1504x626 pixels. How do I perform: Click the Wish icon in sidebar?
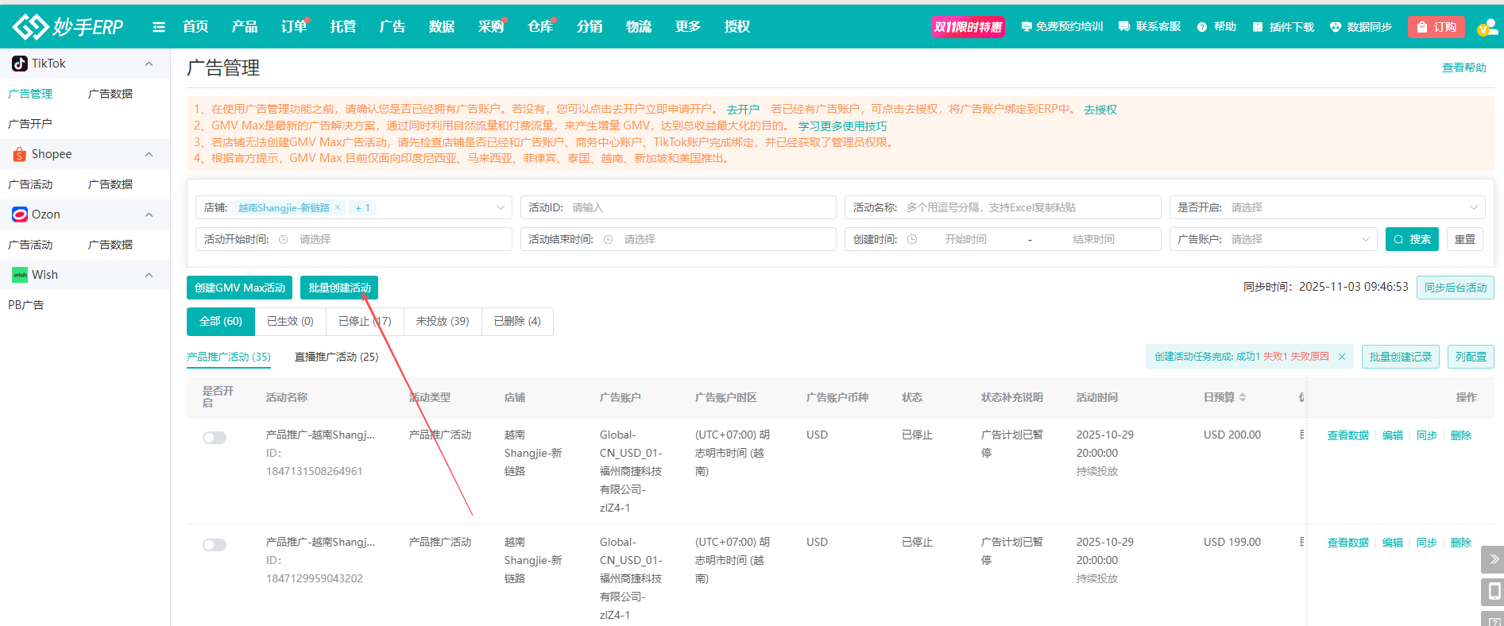coord(20,275)
